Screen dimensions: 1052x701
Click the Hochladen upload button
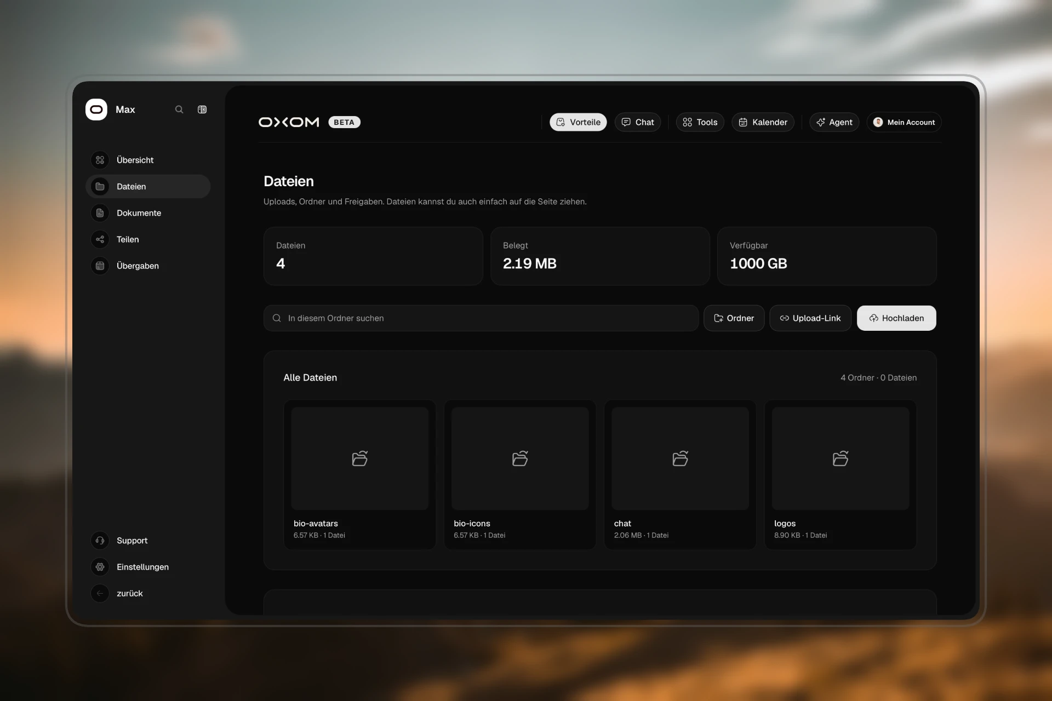(896, 318)
